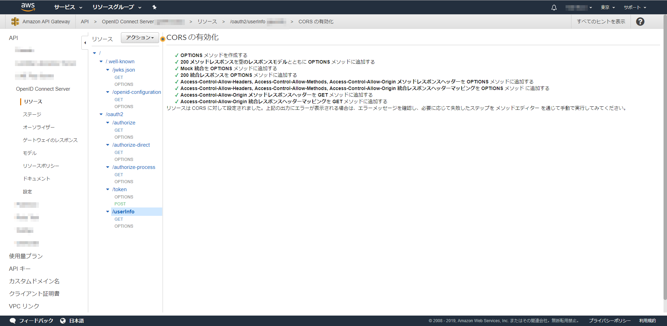Open 利用規約 footer link
Image resolution: width=667 pixels, height=326 pixels.
[x=648, y=320]
